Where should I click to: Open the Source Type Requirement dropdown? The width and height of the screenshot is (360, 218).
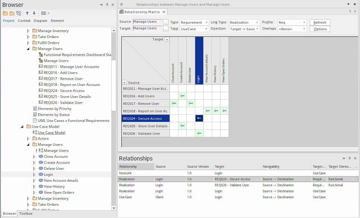point(195,22)
